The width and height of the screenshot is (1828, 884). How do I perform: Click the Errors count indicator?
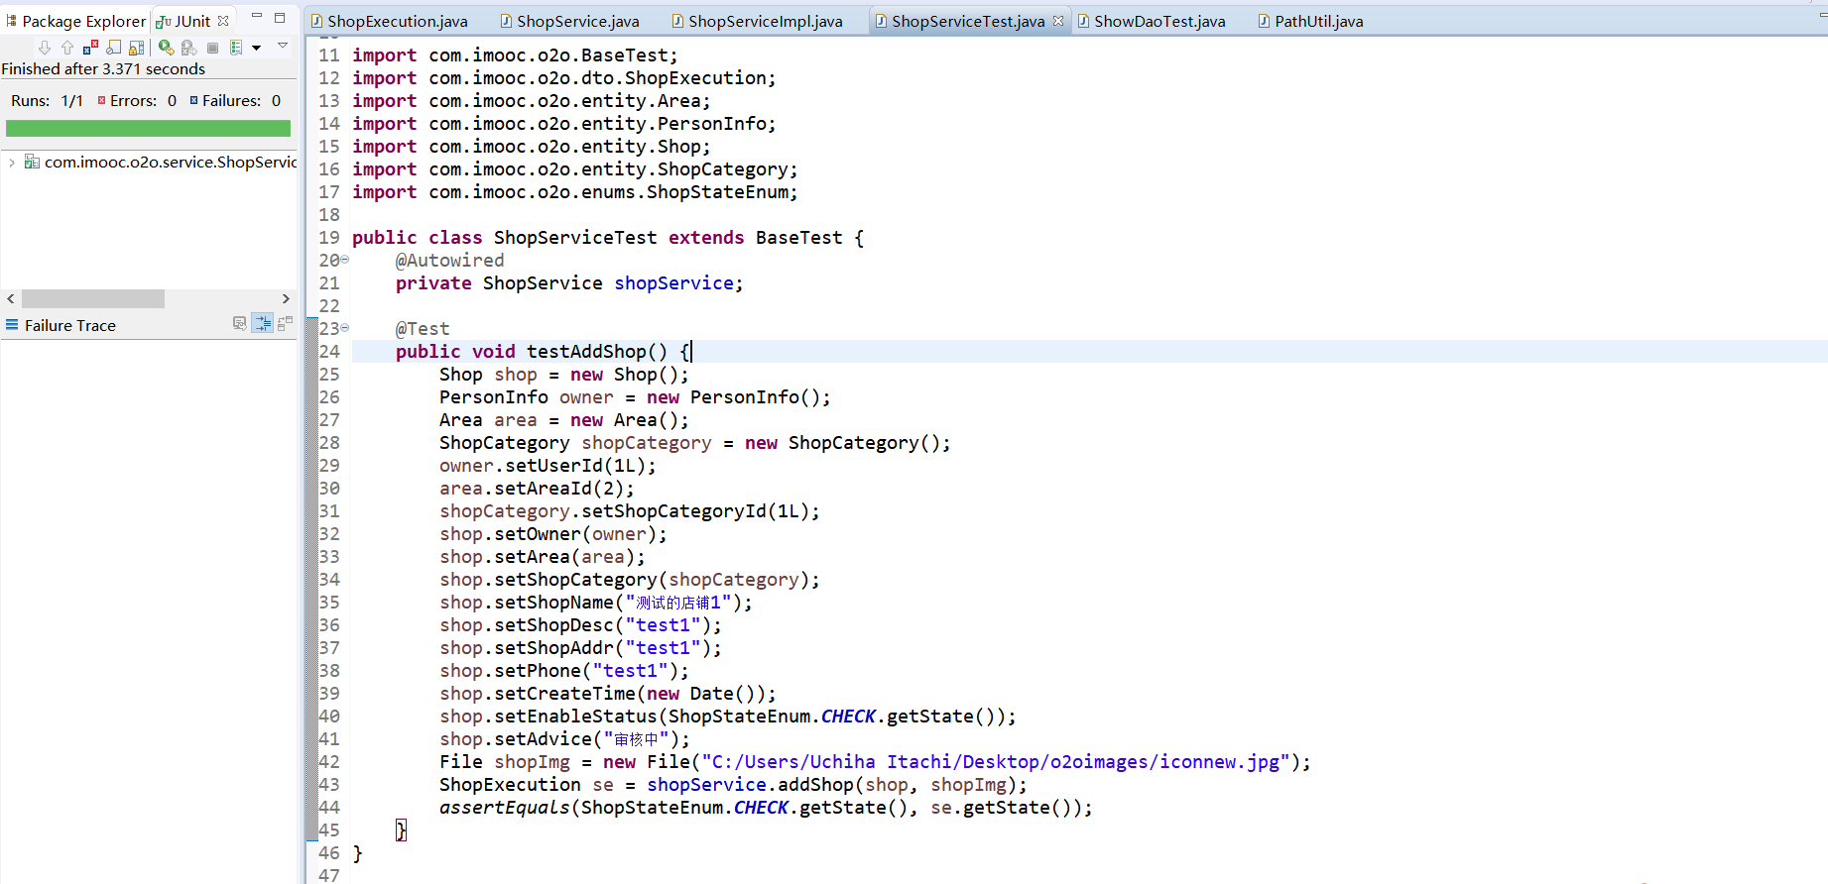[137, 100]
